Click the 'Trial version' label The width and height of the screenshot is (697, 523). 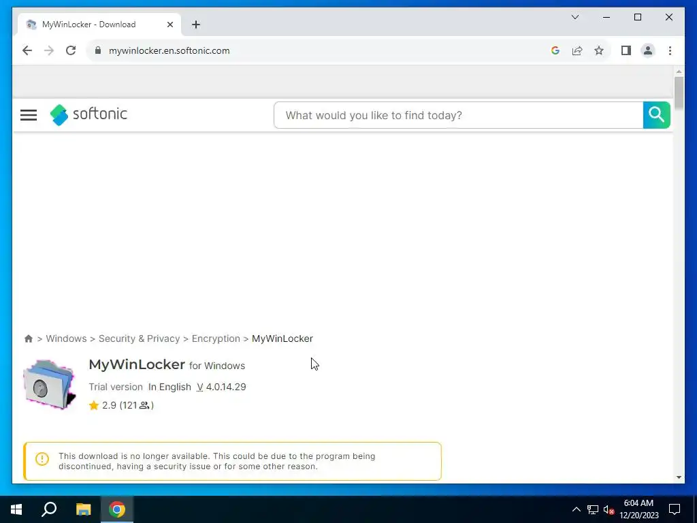pos(116,387)
